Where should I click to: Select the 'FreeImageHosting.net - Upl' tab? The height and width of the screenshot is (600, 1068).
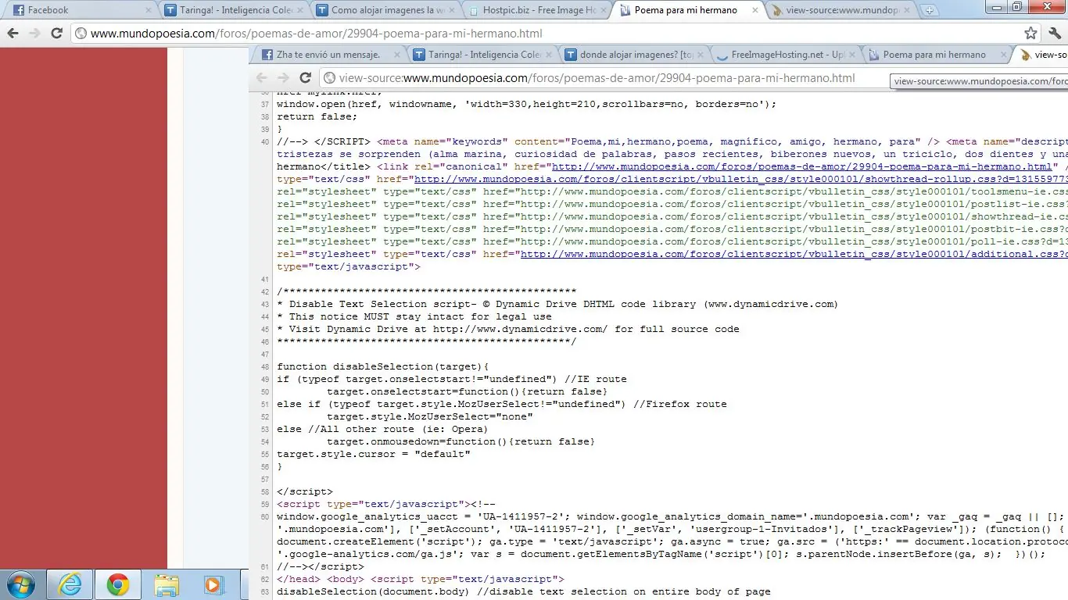click(x=785, y=55)
